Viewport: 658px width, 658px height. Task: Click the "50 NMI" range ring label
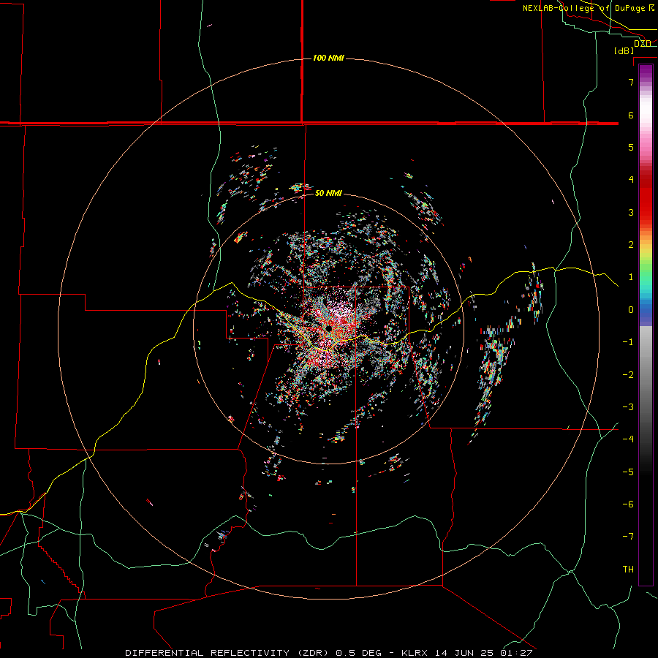[328, 193]
